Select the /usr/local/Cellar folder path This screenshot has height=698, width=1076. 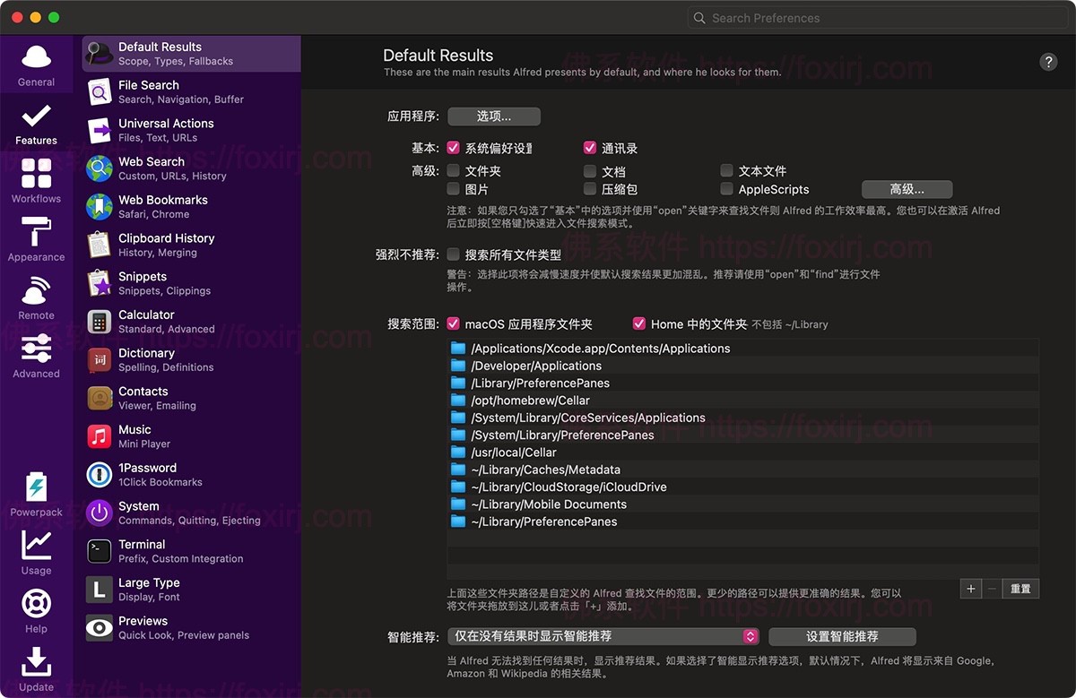coord(516,452)
